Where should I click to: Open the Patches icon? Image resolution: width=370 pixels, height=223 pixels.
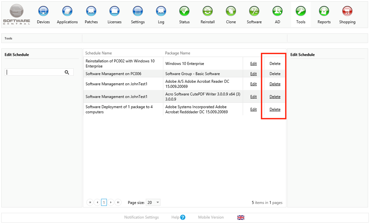click(91, 11)
